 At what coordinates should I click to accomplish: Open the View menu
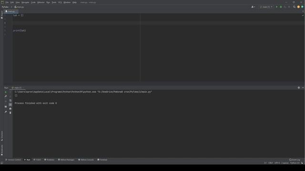pyautogui.click(x=18, y=2)
